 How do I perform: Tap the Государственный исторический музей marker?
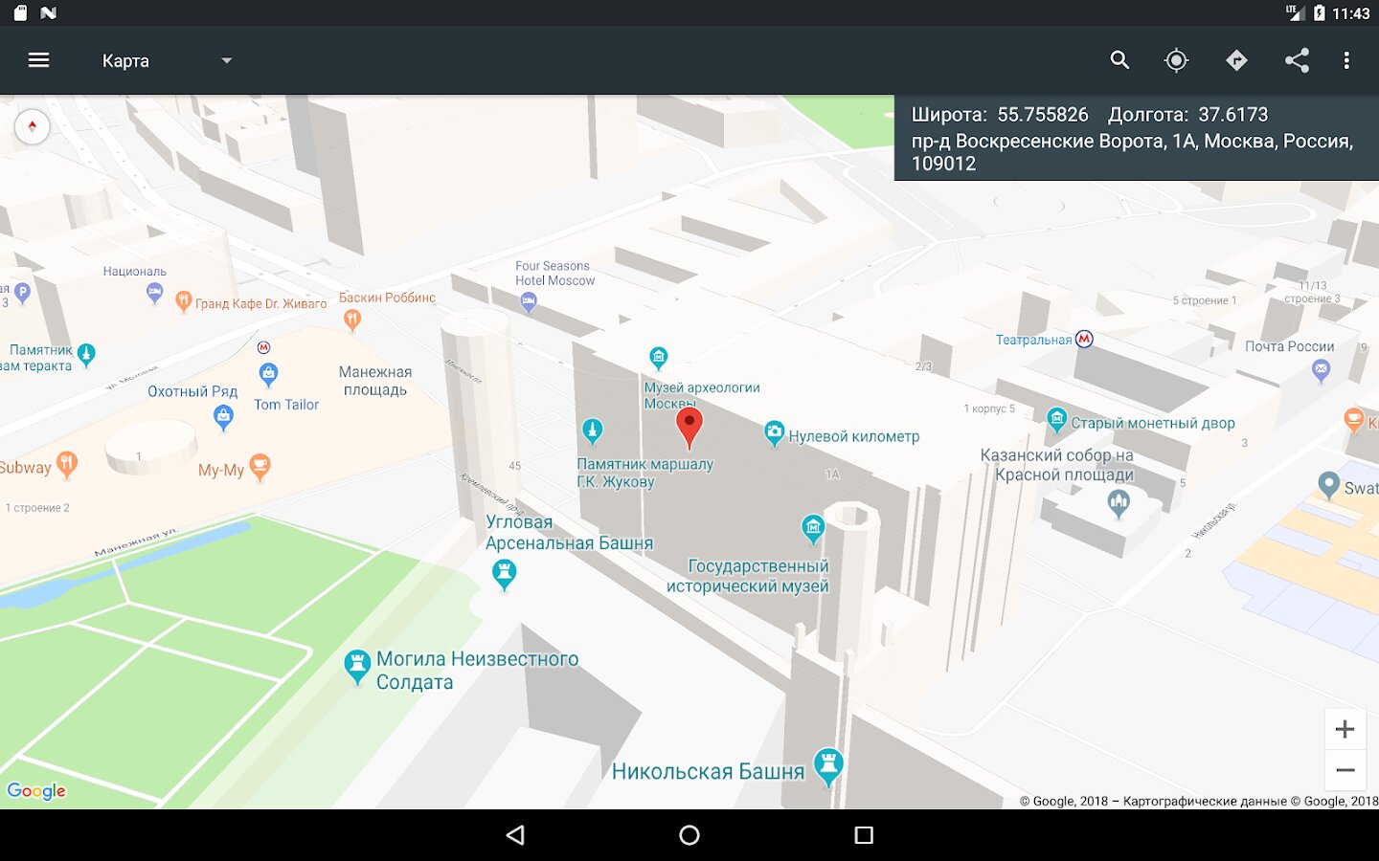(x=813, y=527)
